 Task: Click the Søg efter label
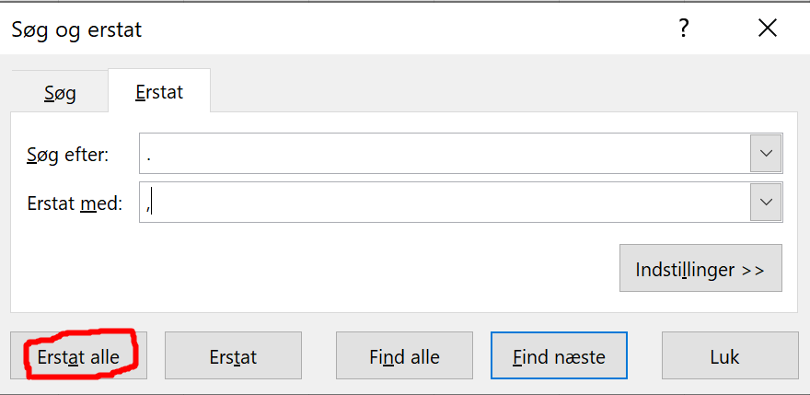[x=68, y=155]
